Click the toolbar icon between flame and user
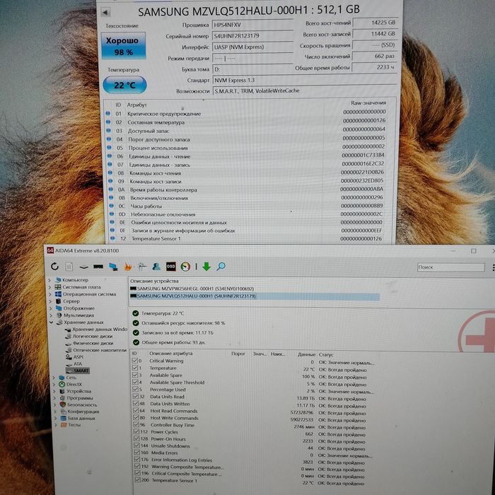 142,267
